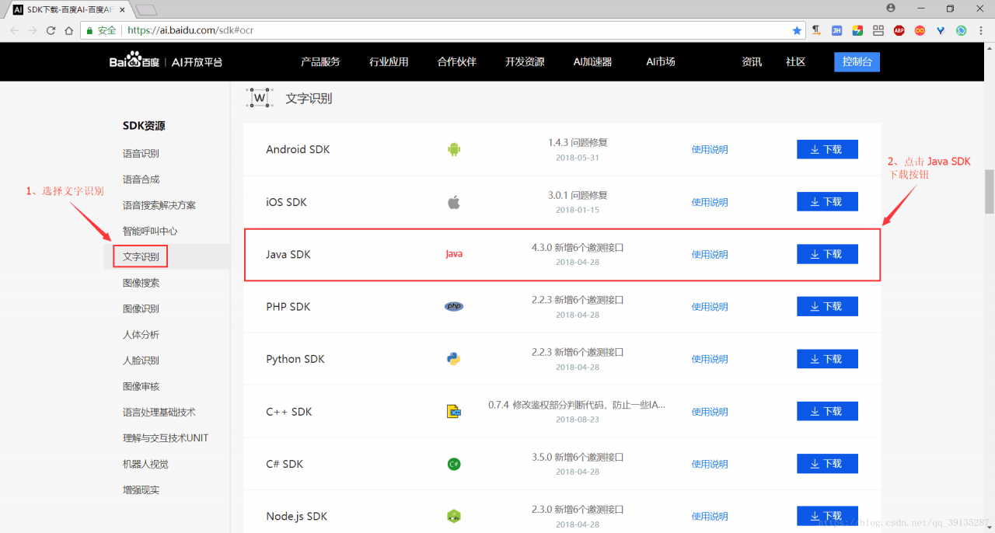Click the address bar URL field
This screenshot has width=995, height=533.
(x=443, y=30)
